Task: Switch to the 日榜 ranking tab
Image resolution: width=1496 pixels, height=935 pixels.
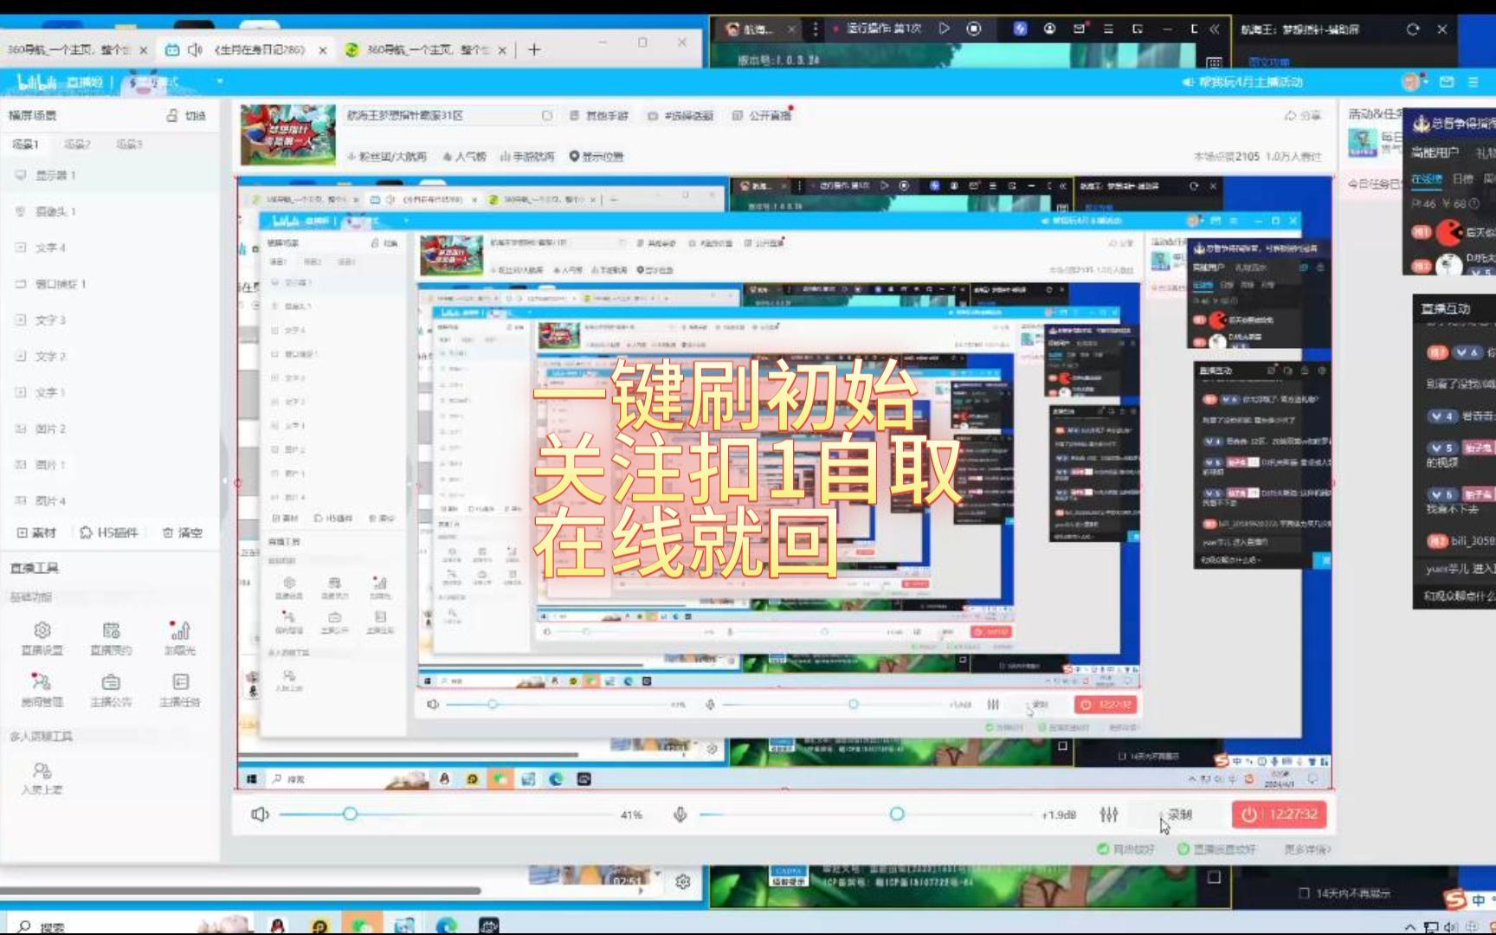Action: coord(1463,178)
